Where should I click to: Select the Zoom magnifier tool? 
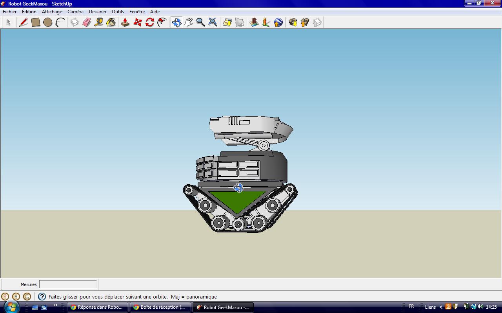click(x=200, y=22)
